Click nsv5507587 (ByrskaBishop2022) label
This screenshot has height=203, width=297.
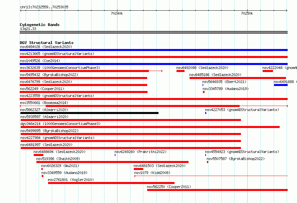click(x=236, y=159)
